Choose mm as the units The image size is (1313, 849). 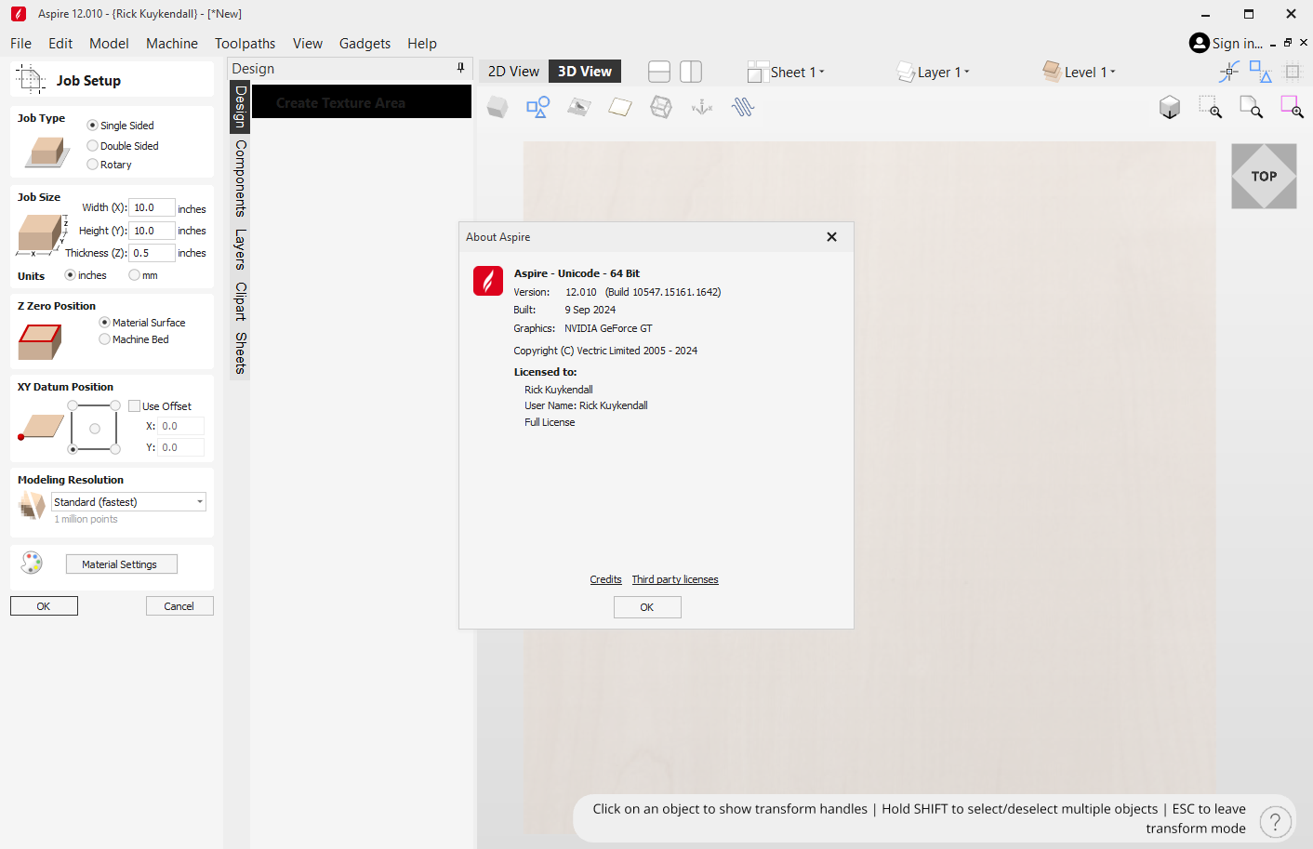(135, 275)
